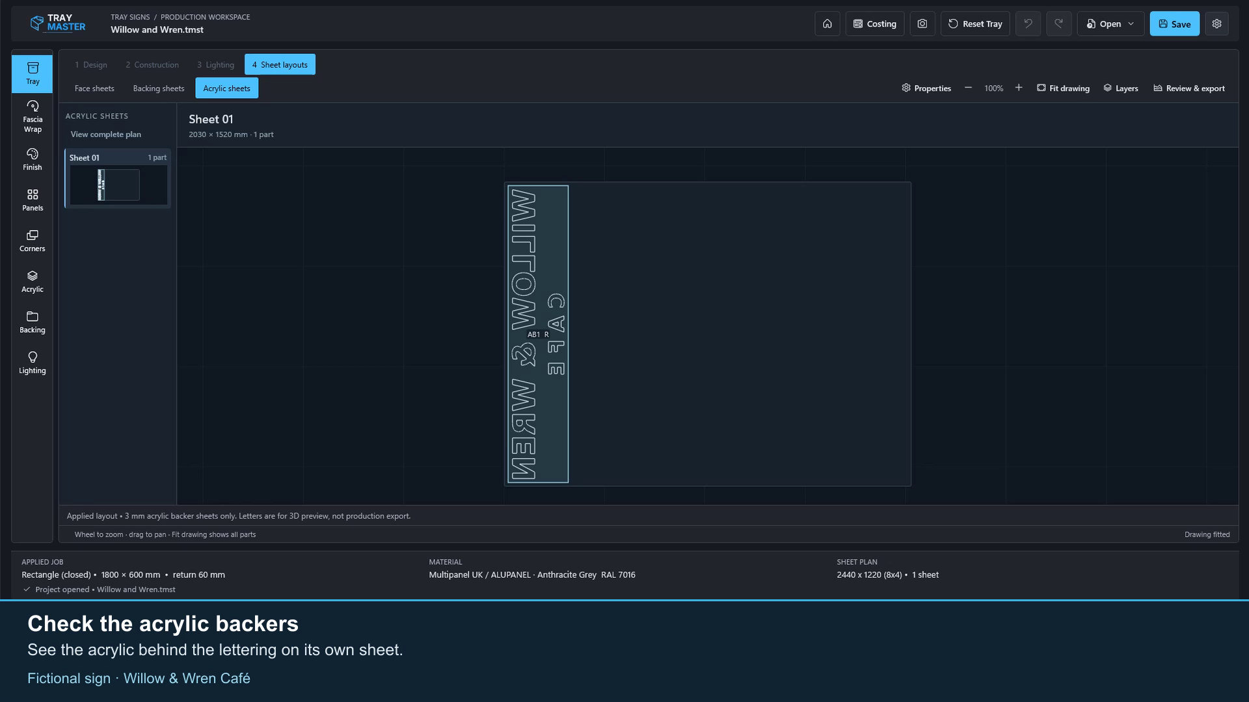Screen dimensions: 1249x702
Task: Open the Corners sidebar section
Action: [32, 240]
